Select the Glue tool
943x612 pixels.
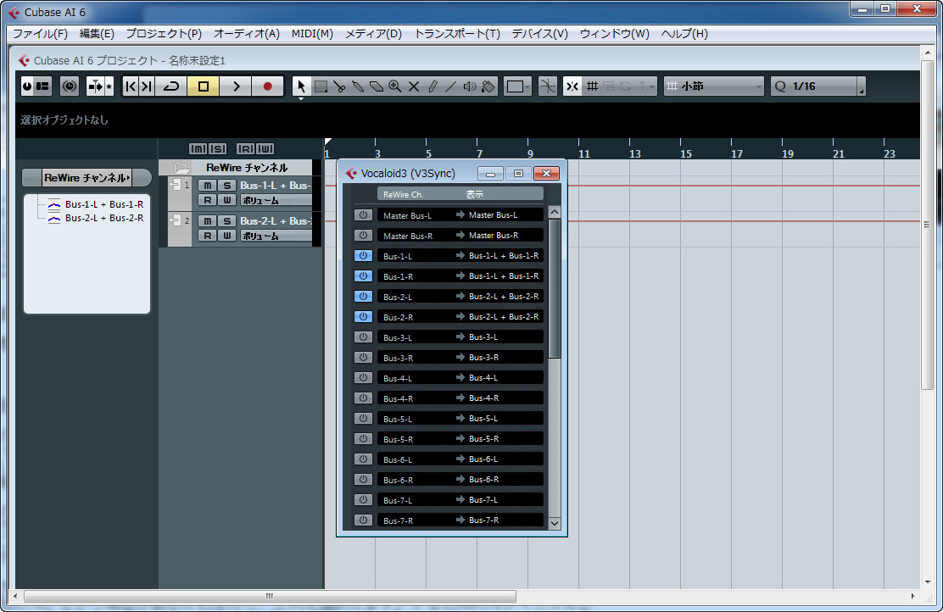click(x=358, y=86)
